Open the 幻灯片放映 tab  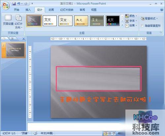coord(67,10)
